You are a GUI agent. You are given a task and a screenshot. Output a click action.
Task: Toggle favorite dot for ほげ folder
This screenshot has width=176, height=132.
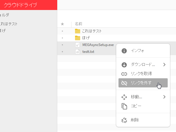point(62,38)
